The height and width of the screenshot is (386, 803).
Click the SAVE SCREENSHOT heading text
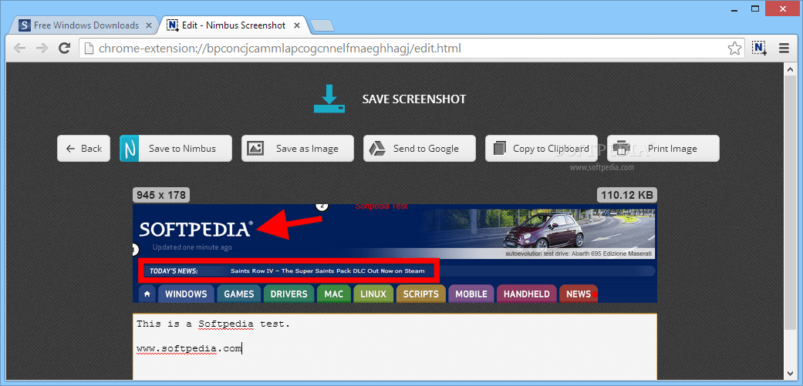point(414,99)
